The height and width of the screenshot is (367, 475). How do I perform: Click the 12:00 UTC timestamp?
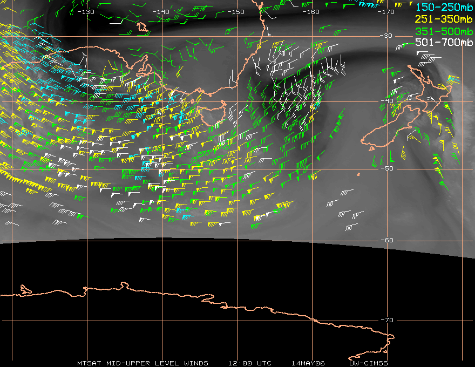click(x=249, y=363)
